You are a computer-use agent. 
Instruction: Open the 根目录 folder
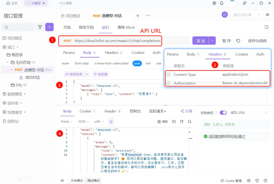click(15, 55)
